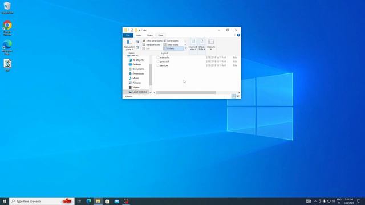Click the horizontal scrollbar thumb in file list
This screenshot has height=205, width=365.
[x=186, y=92]
